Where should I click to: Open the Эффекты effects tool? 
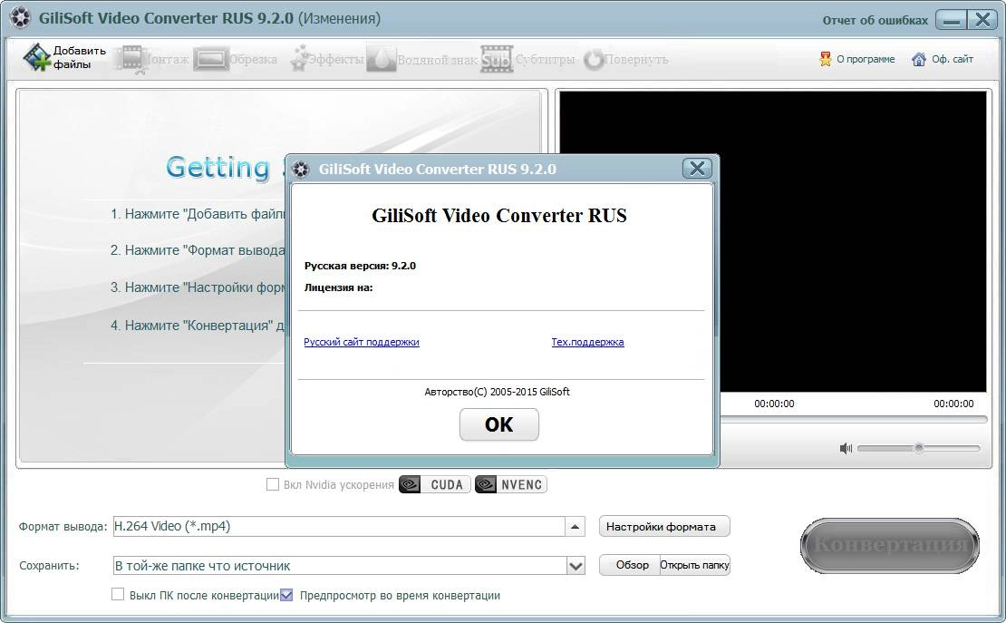point(326,59)
